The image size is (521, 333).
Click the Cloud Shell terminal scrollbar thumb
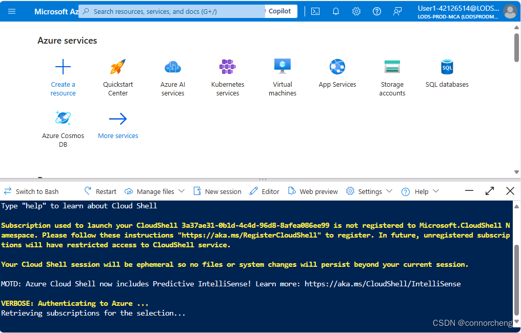[x=516, y=280]
